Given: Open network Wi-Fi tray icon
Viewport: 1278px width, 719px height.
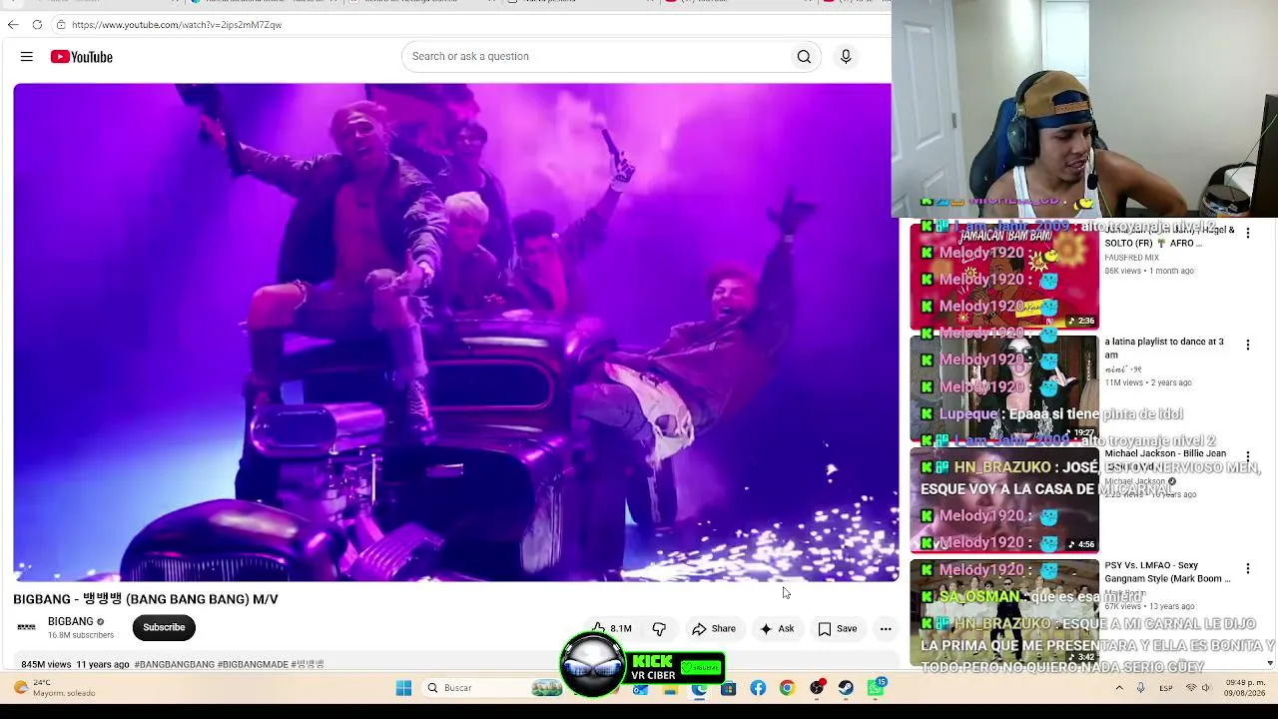Looking at the screenshot, I should [x=1191, y=688].
